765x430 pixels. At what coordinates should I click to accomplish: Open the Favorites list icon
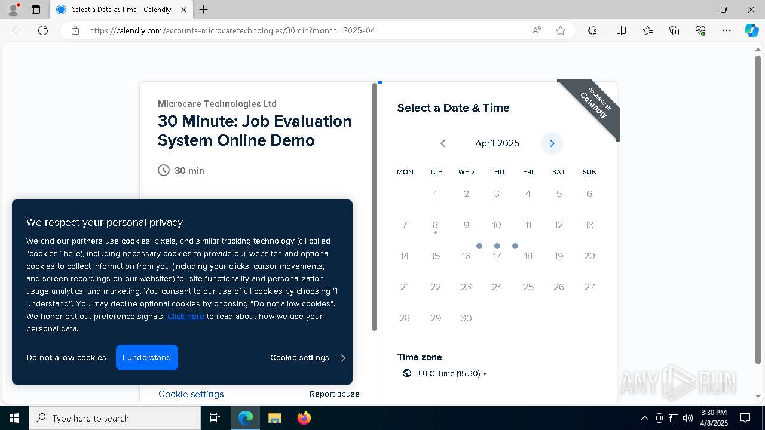point(648,30)
